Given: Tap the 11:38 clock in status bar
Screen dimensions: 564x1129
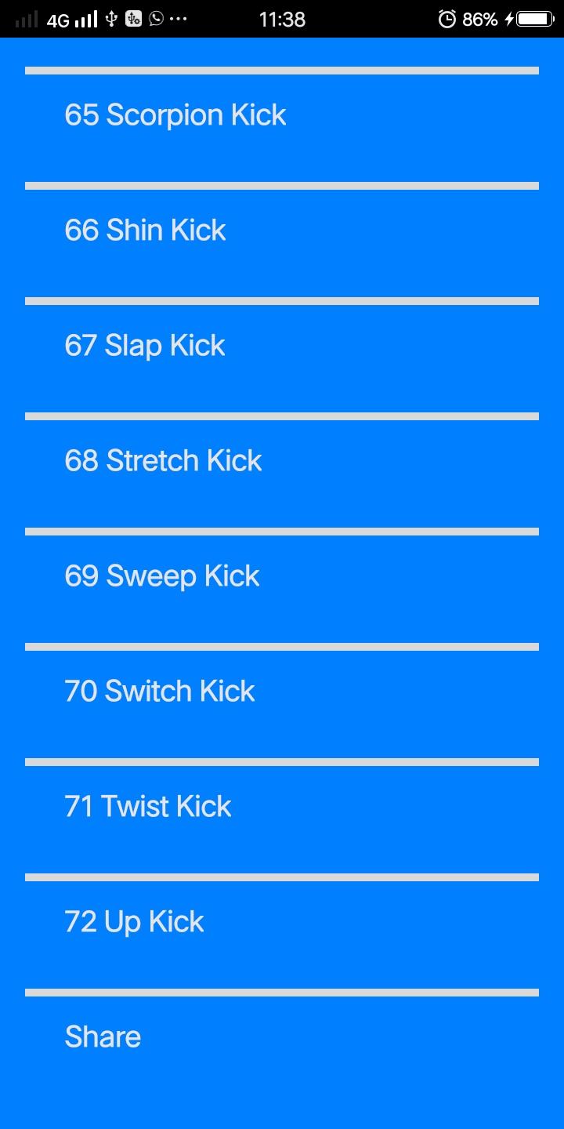Looking at the screenshot, I should click(x=282, y=19).
